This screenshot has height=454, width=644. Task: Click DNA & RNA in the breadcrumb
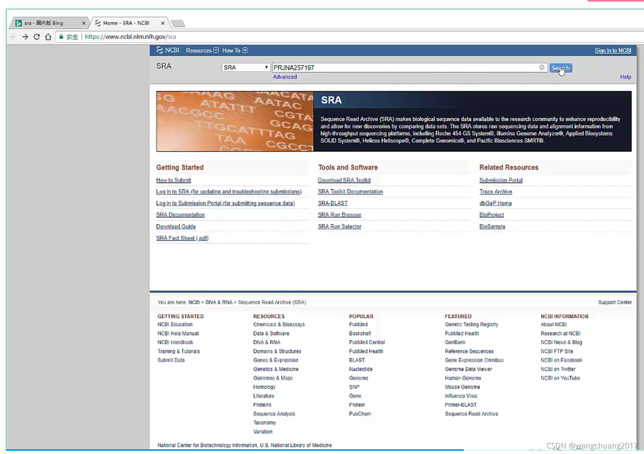click(219, 302)
